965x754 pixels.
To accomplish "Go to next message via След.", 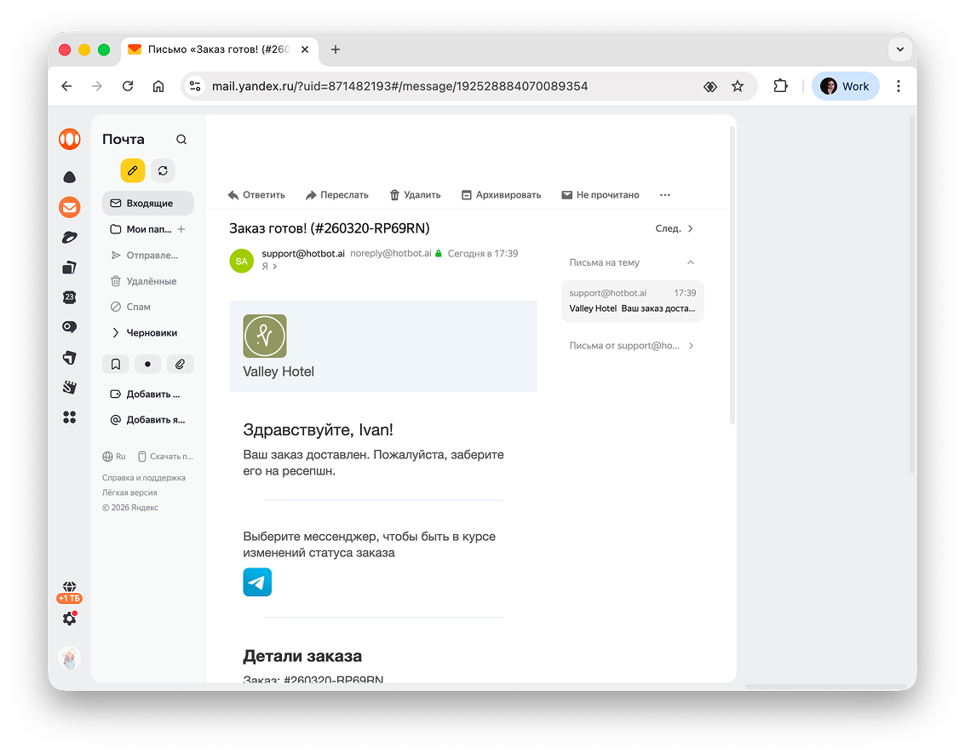I will click(x=675, y=228).
